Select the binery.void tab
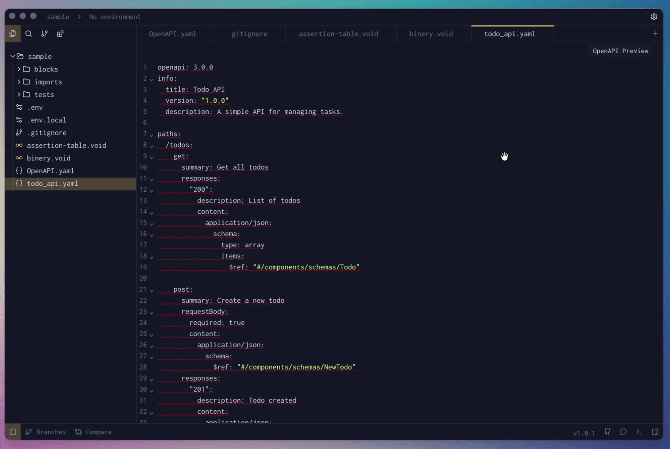 [431, 34]
